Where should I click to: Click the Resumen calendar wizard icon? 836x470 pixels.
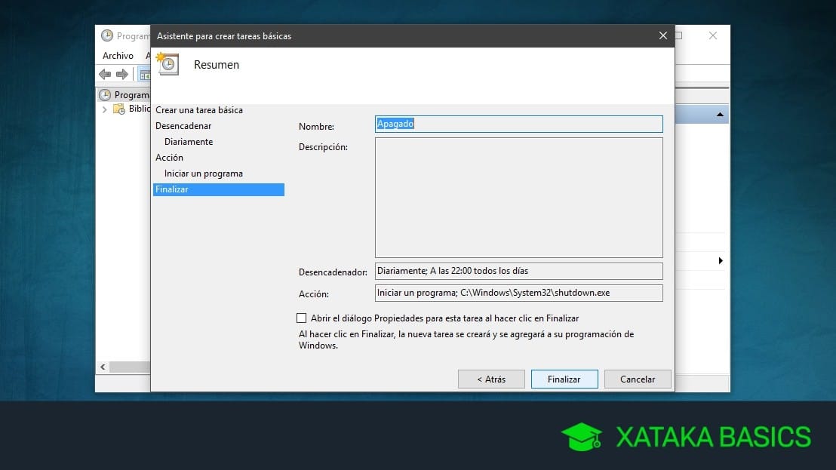point(168,63)
